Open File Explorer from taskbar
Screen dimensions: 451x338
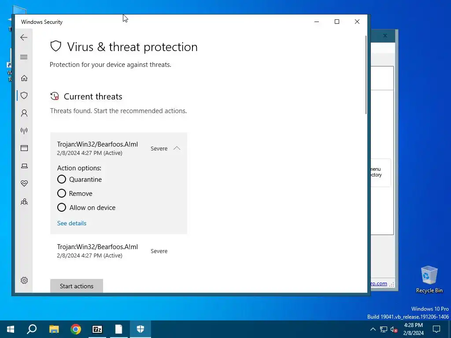pyautogui.click(x=54, y=329)
